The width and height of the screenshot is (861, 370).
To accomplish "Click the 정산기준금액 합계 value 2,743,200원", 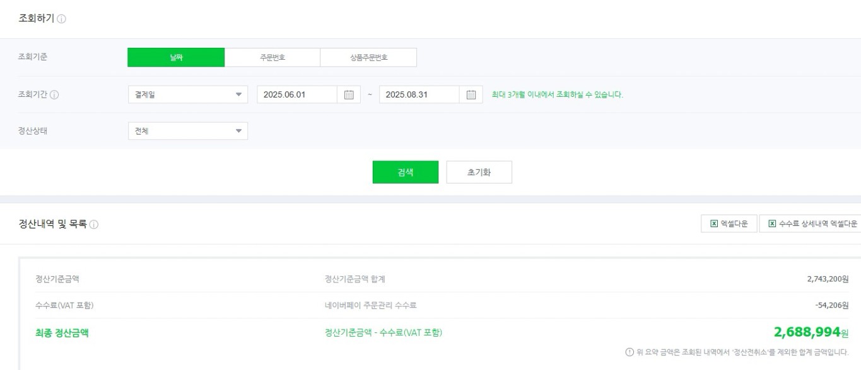I will pos(828,279).
